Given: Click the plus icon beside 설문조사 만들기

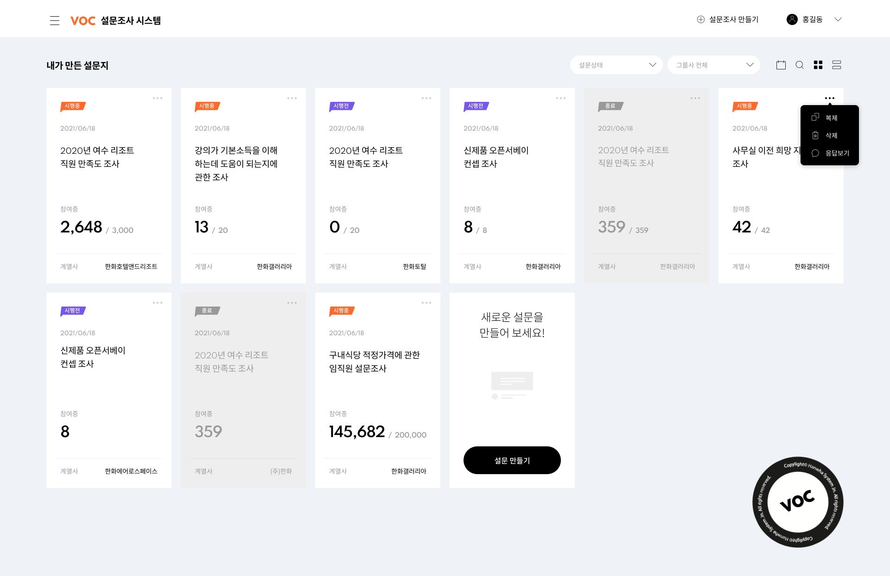Looking at the screenshot, I should 700,19.
